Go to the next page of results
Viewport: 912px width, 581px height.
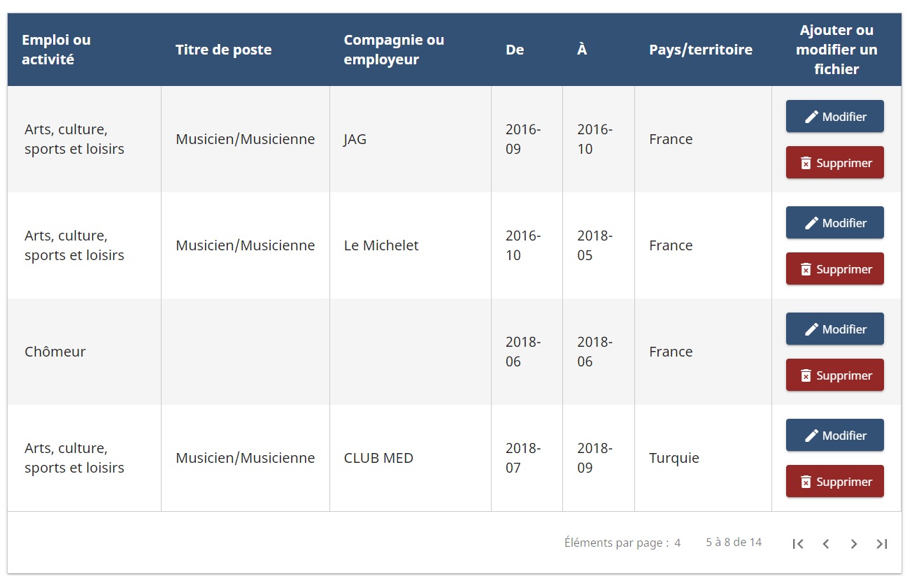pyautogui.click(x=854, y=544)
